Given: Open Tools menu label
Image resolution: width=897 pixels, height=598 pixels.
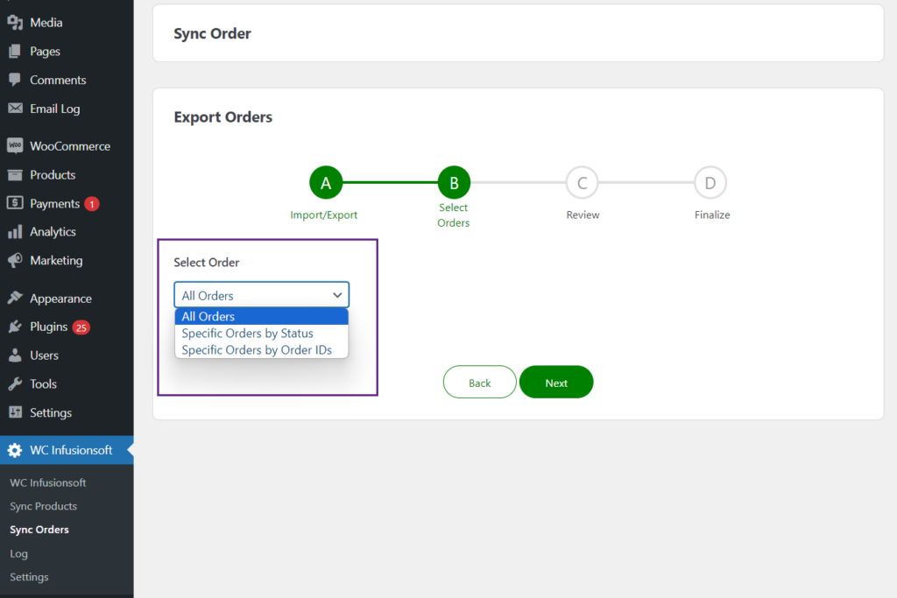Looking at the screenshot, I should point(43,383).
